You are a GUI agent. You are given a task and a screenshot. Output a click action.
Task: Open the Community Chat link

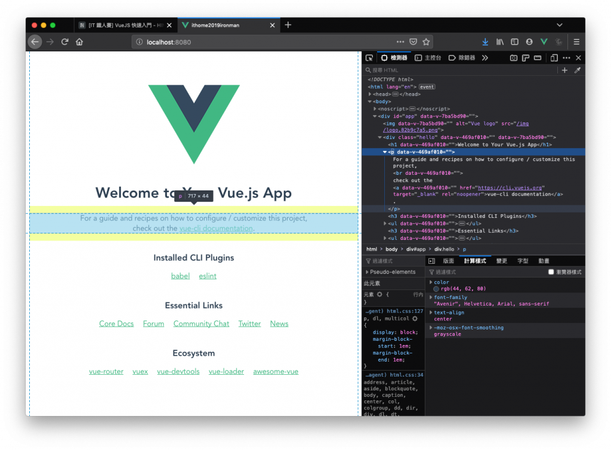click(x=201, y=323)
